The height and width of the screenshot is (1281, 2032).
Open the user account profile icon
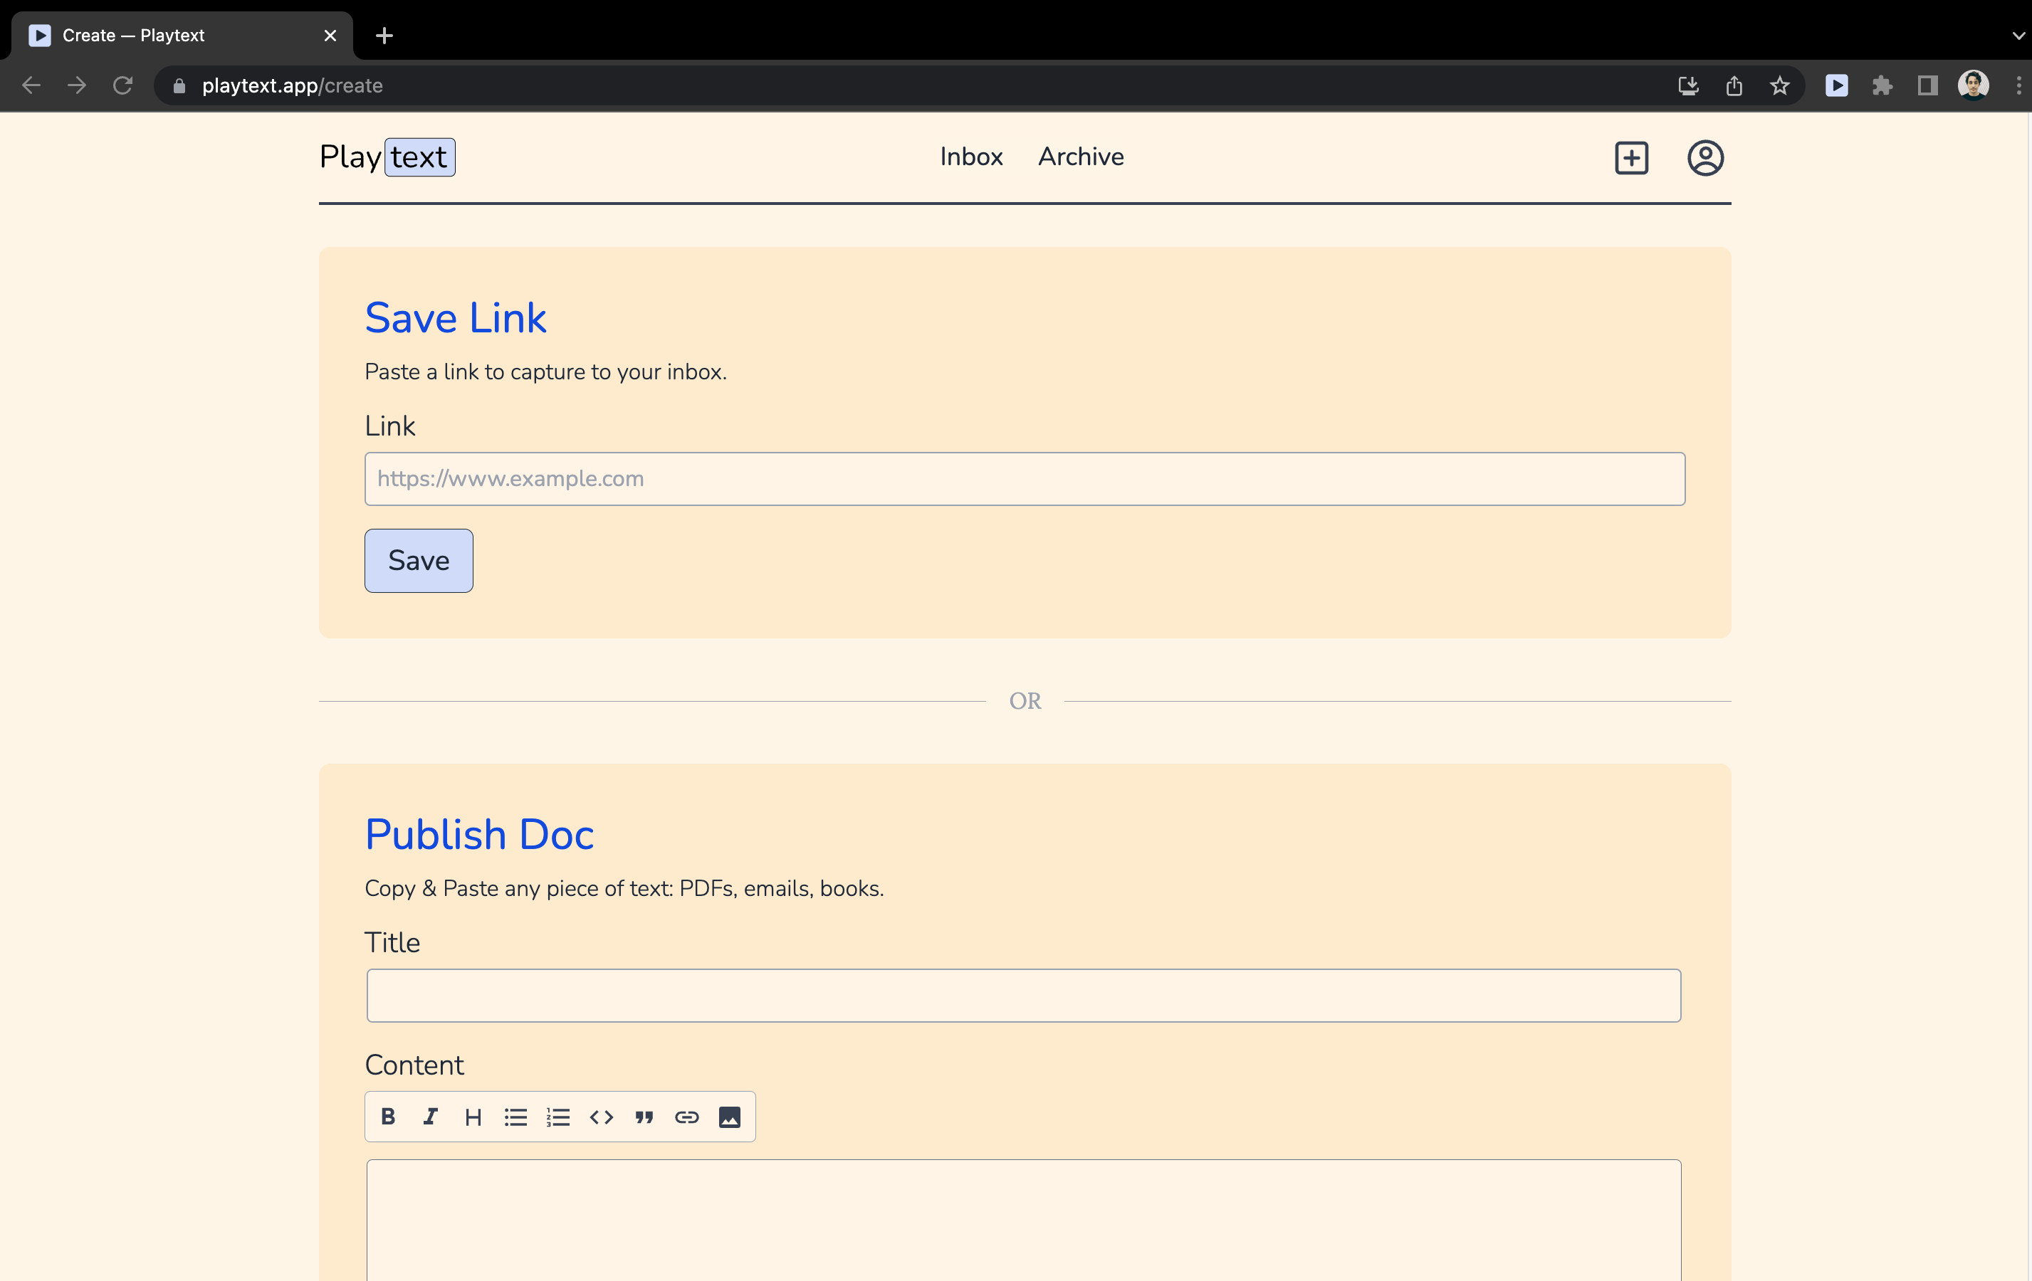(1705, 158)
